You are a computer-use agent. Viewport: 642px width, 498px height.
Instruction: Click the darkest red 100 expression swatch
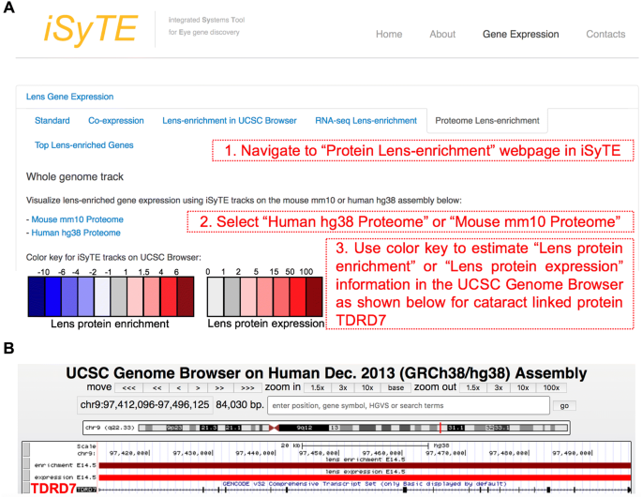(x=314, y=296)
